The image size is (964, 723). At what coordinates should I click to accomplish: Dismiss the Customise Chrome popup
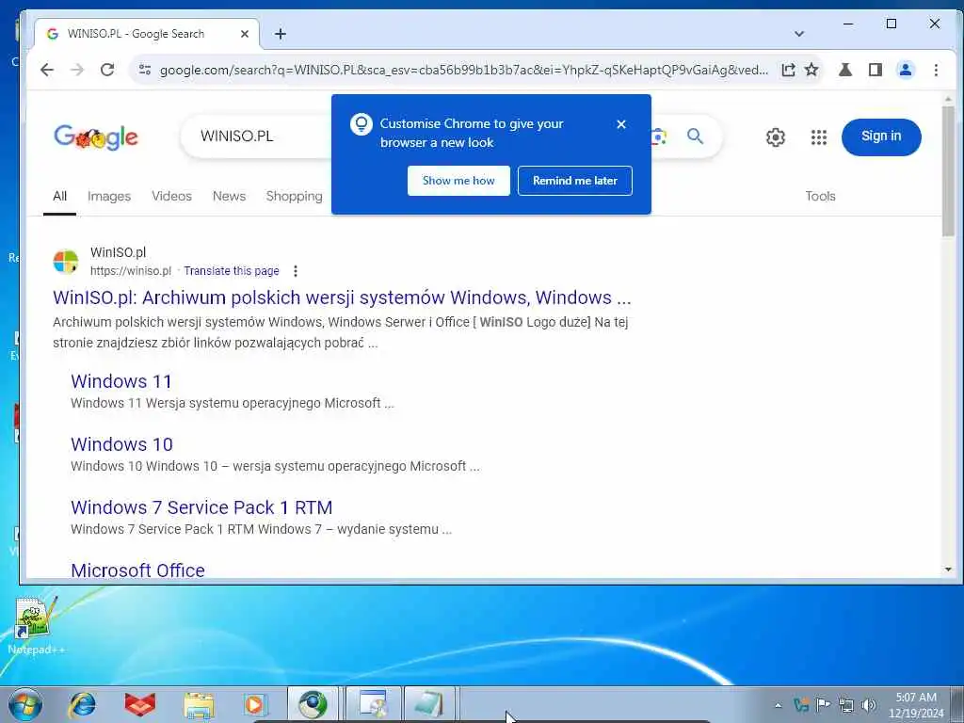click(621, 124)
